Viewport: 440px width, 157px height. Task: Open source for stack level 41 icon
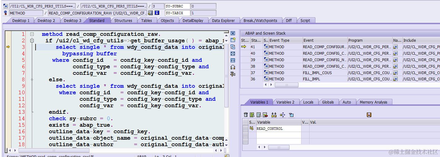click(x=266, y=47)
